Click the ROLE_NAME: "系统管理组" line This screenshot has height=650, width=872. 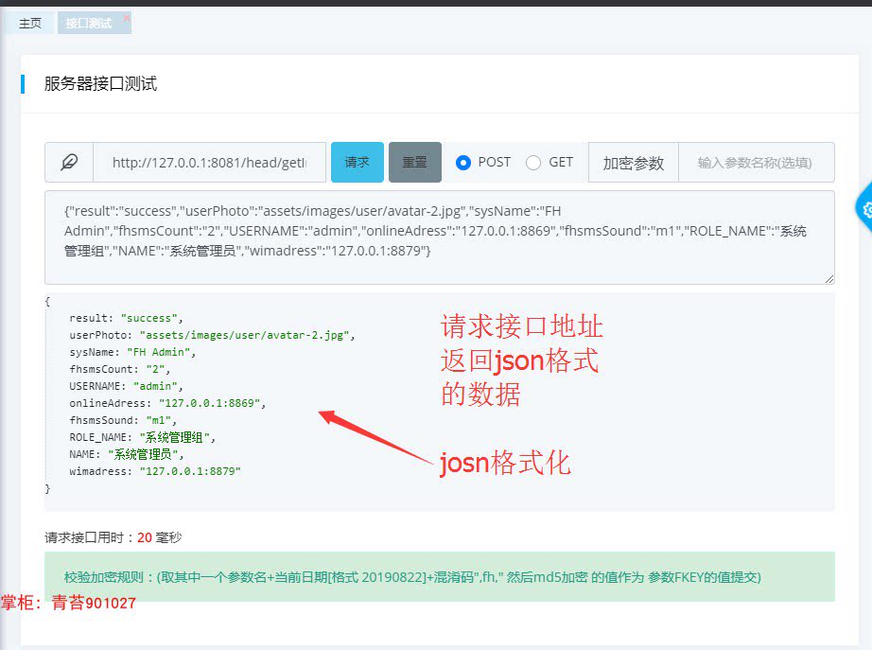142,437
